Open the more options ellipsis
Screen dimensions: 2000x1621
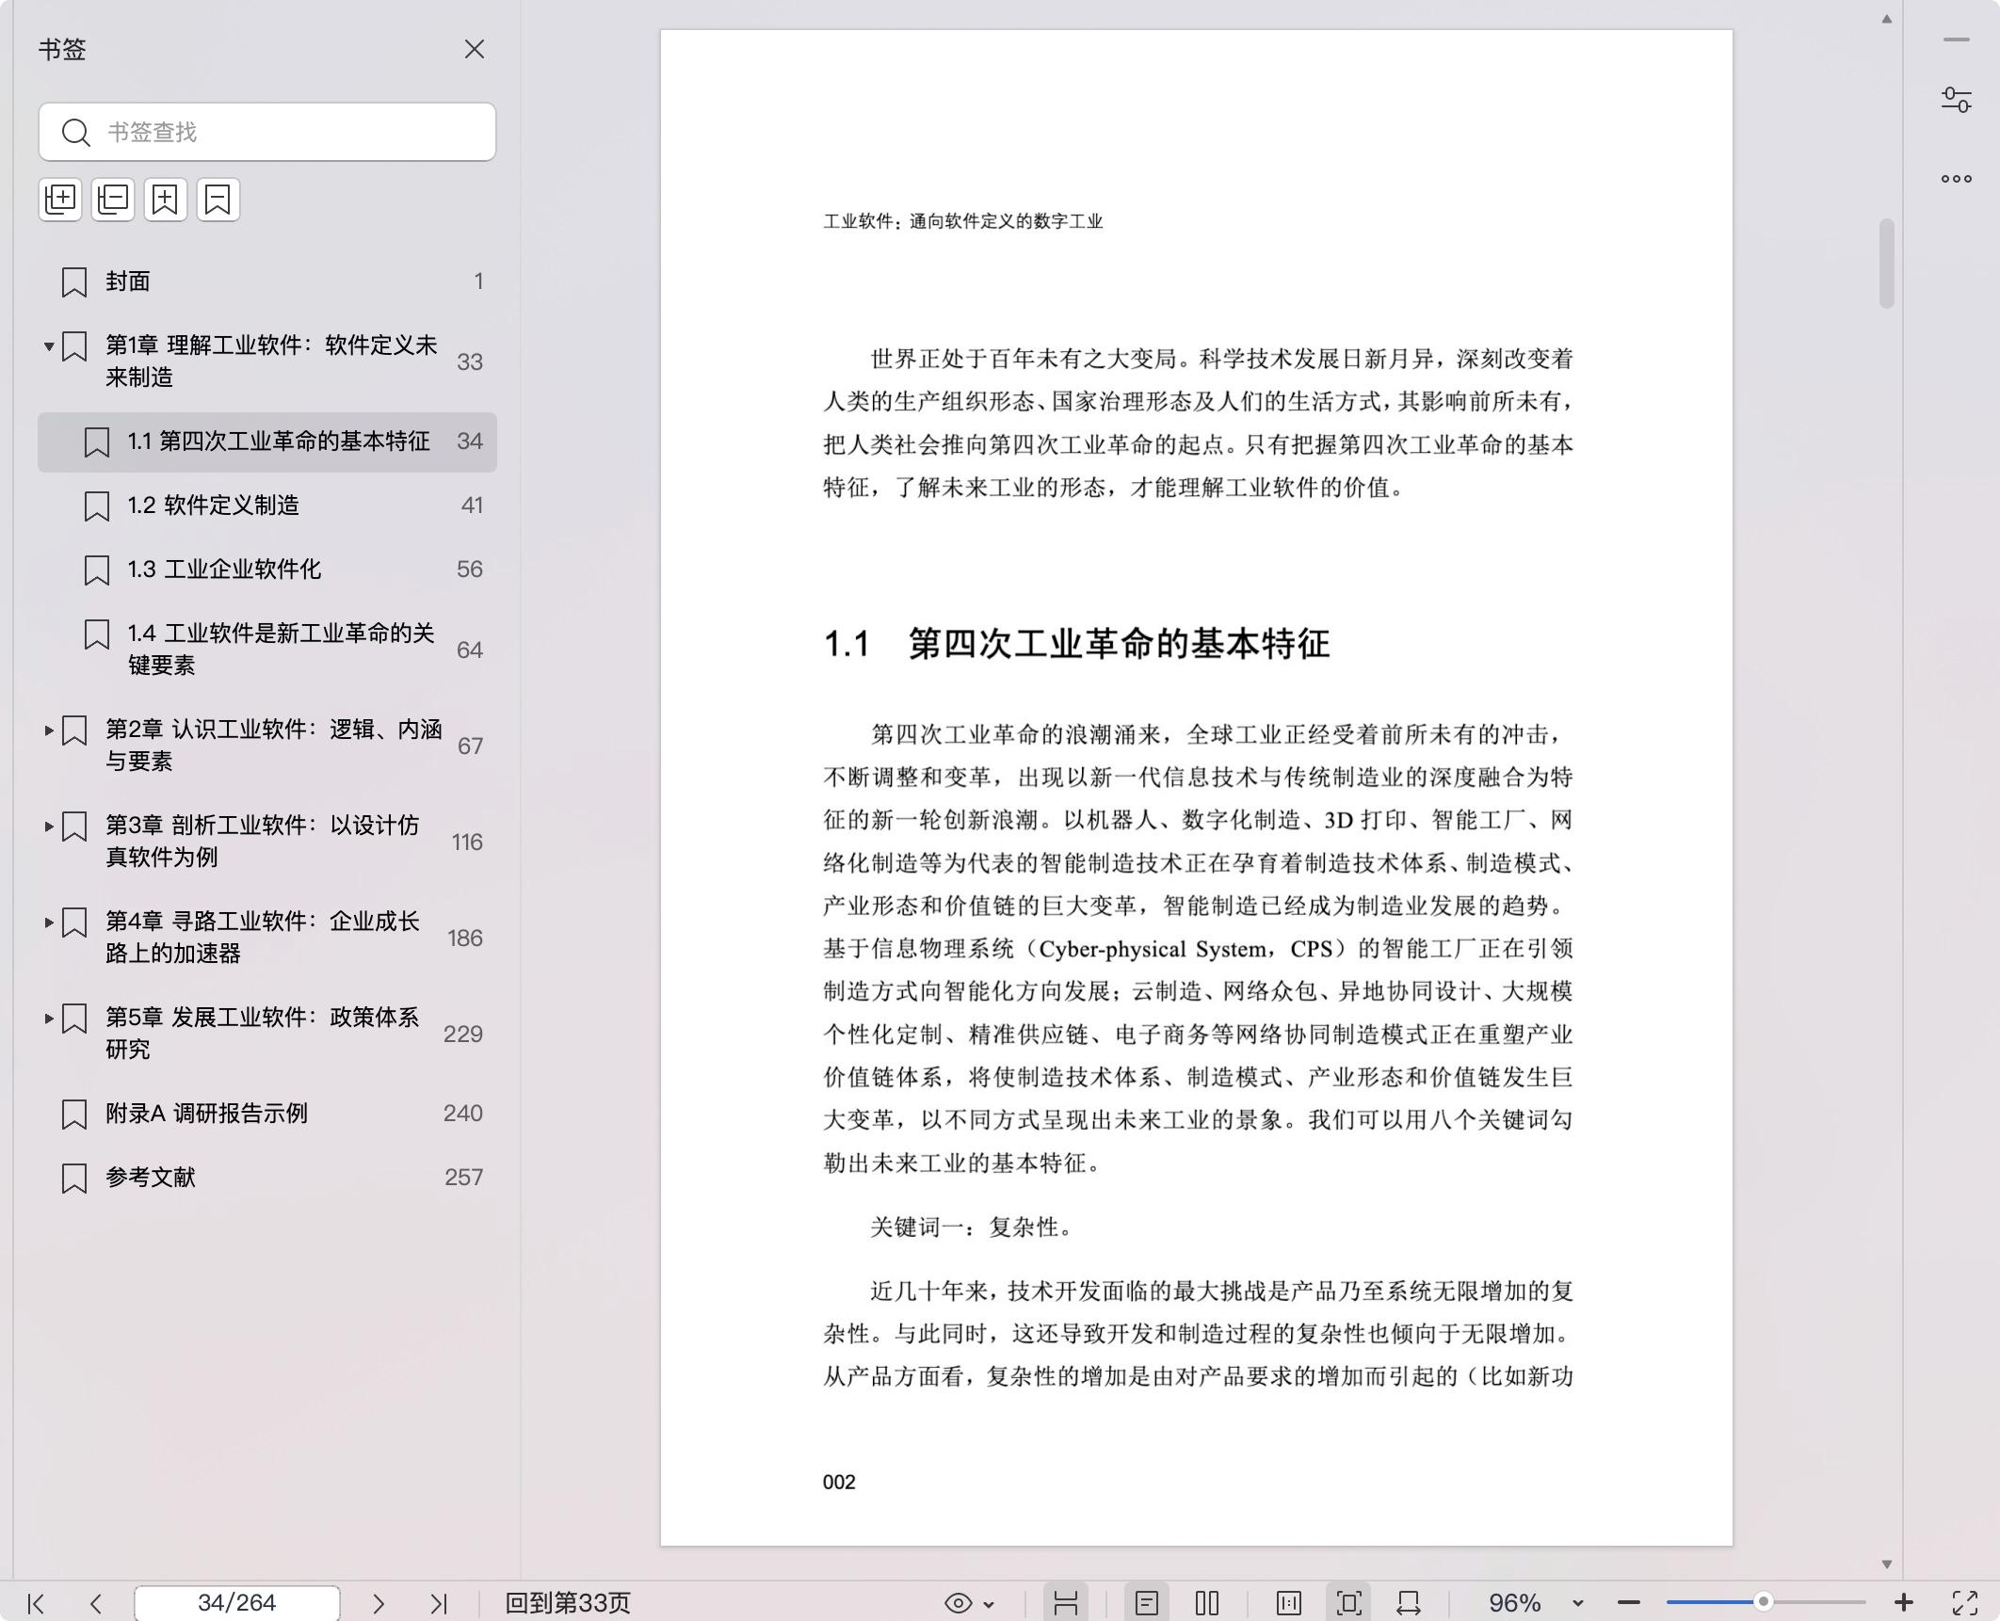(x=1957, y=179)
